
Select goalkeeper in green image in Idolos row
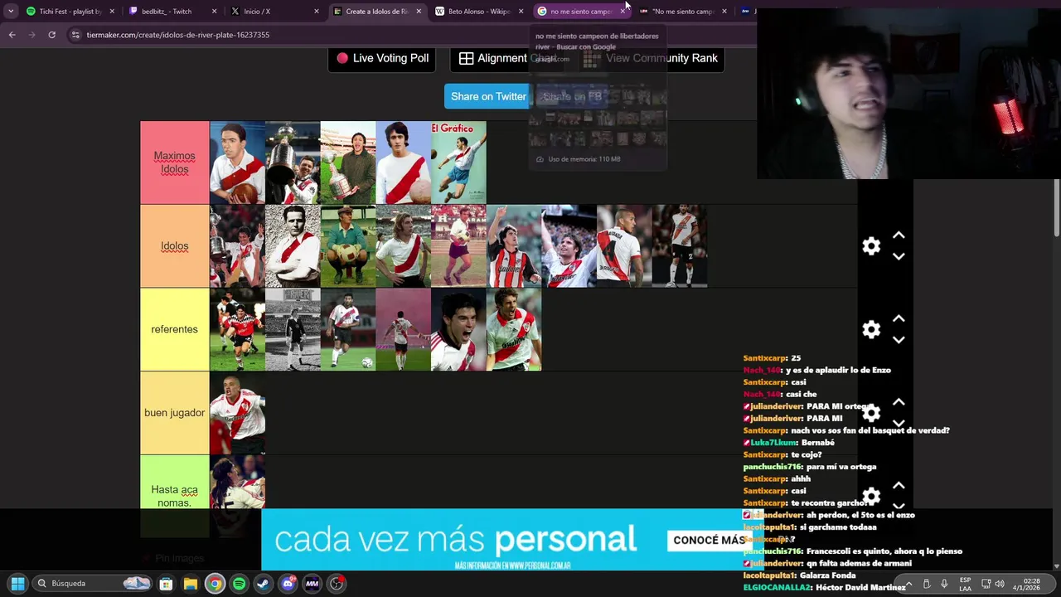click(348, 246)
